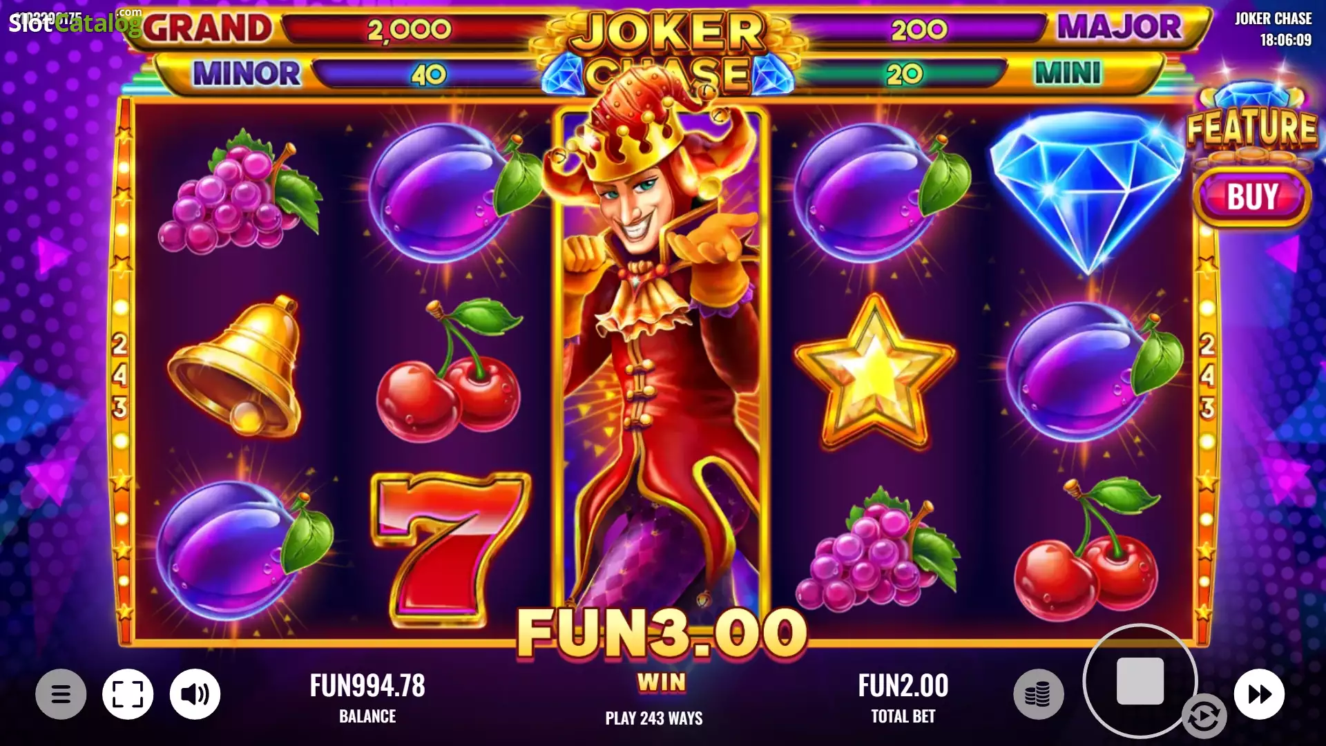
Task: Click the FUN994.78 balance display
Action: 367,686
